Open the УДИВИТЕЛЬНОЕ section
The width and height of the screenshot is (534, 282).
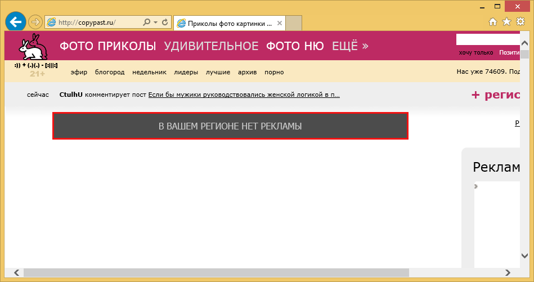[x=211, y=46]
